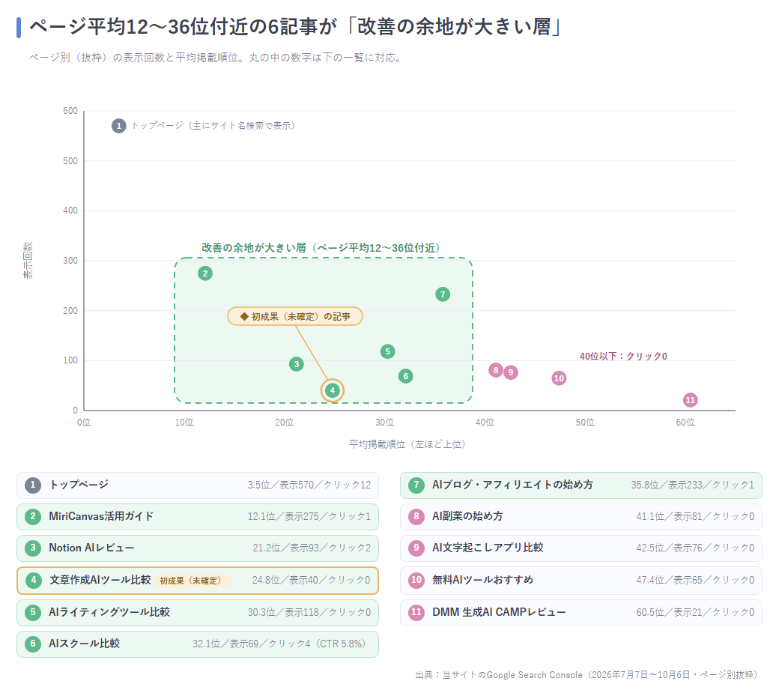
Task: Click number badge 1 in トップページ row
Action: point(33,485)
